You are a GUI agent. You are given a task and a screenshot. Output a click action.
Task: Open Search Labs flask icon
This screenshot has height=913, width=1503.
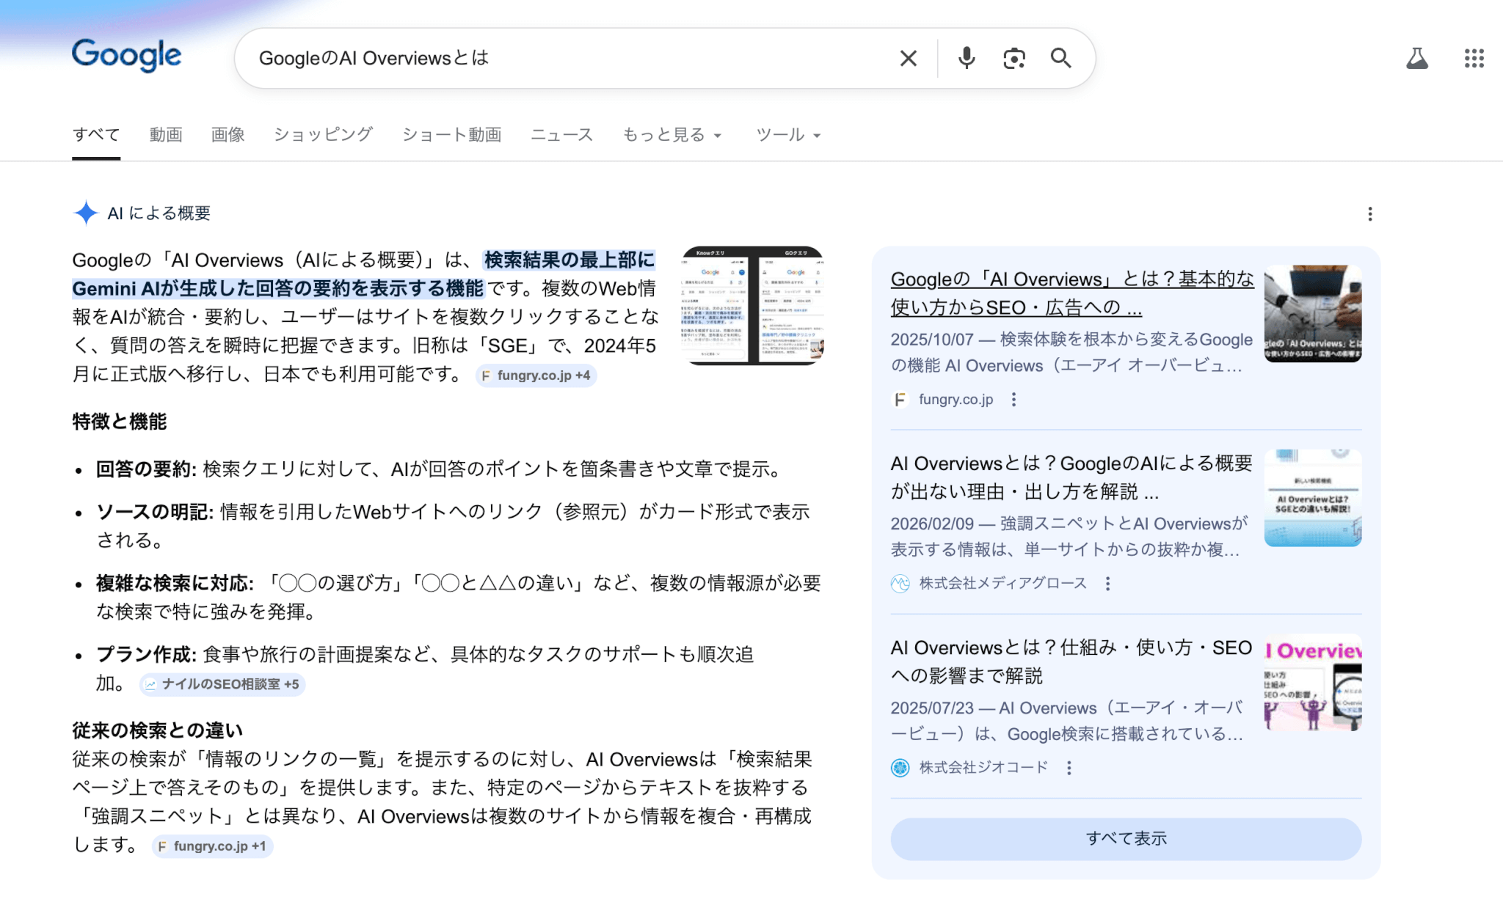(x=1416, y=59)
